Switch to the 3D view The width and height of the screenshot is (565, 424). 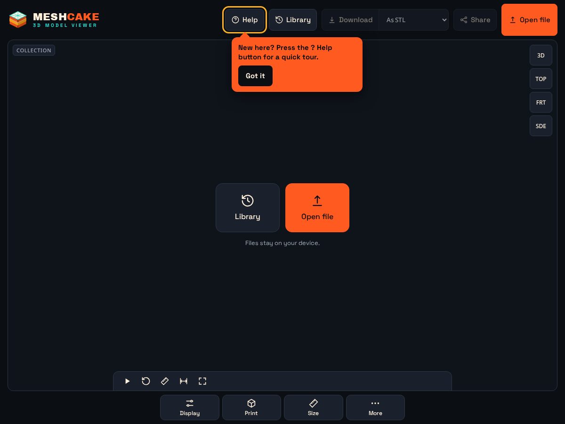point(541,55)
